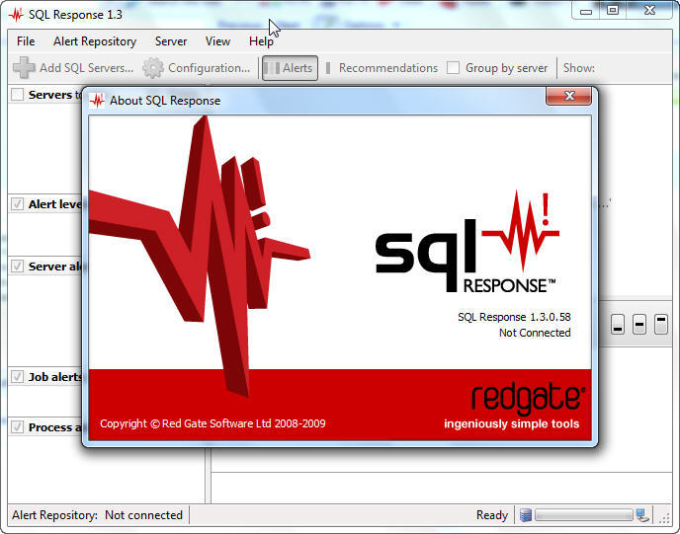
Task: Switch to the Alerts view button
Action: click(x=290, y=68)
